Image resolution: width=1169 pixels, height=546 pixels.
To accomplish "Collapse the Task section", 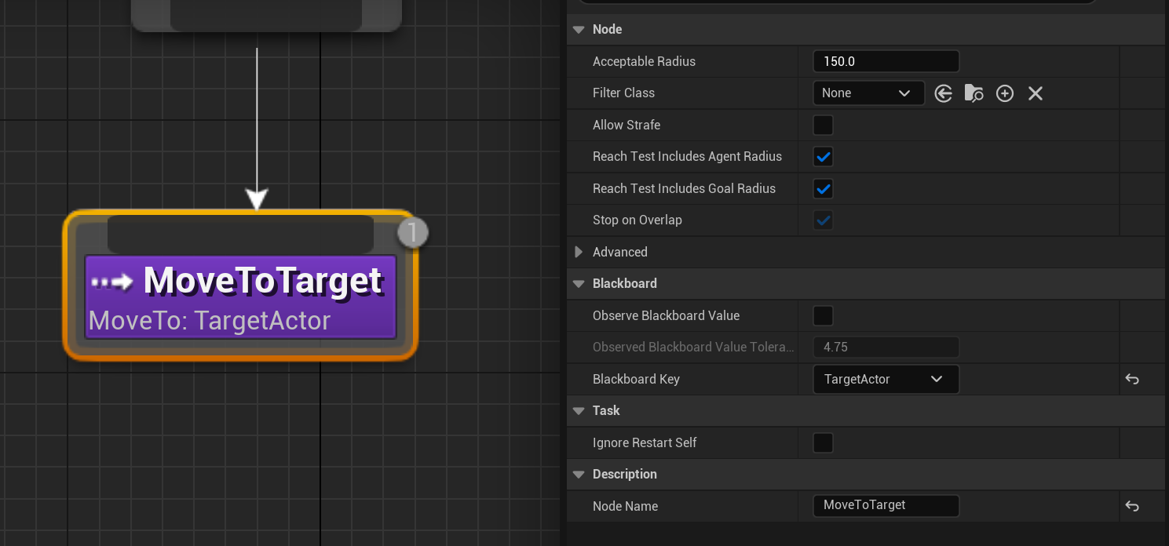I will (x=579, y=411).
